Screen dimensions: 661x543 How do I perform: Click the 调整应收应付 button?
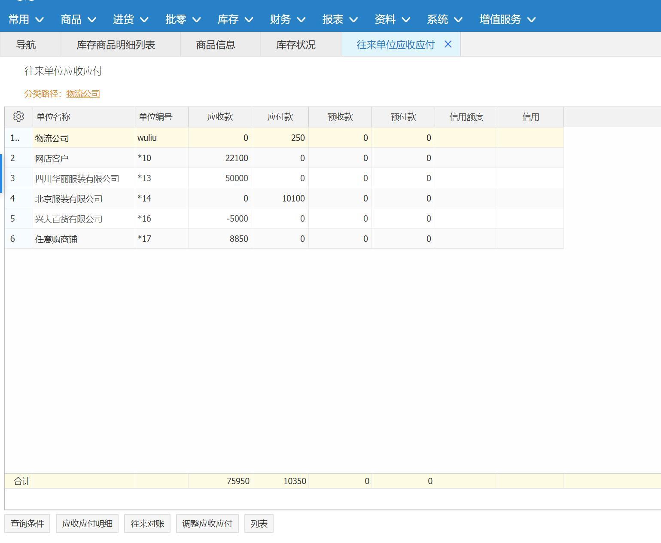pyautogui.click(x=207, y=524)
